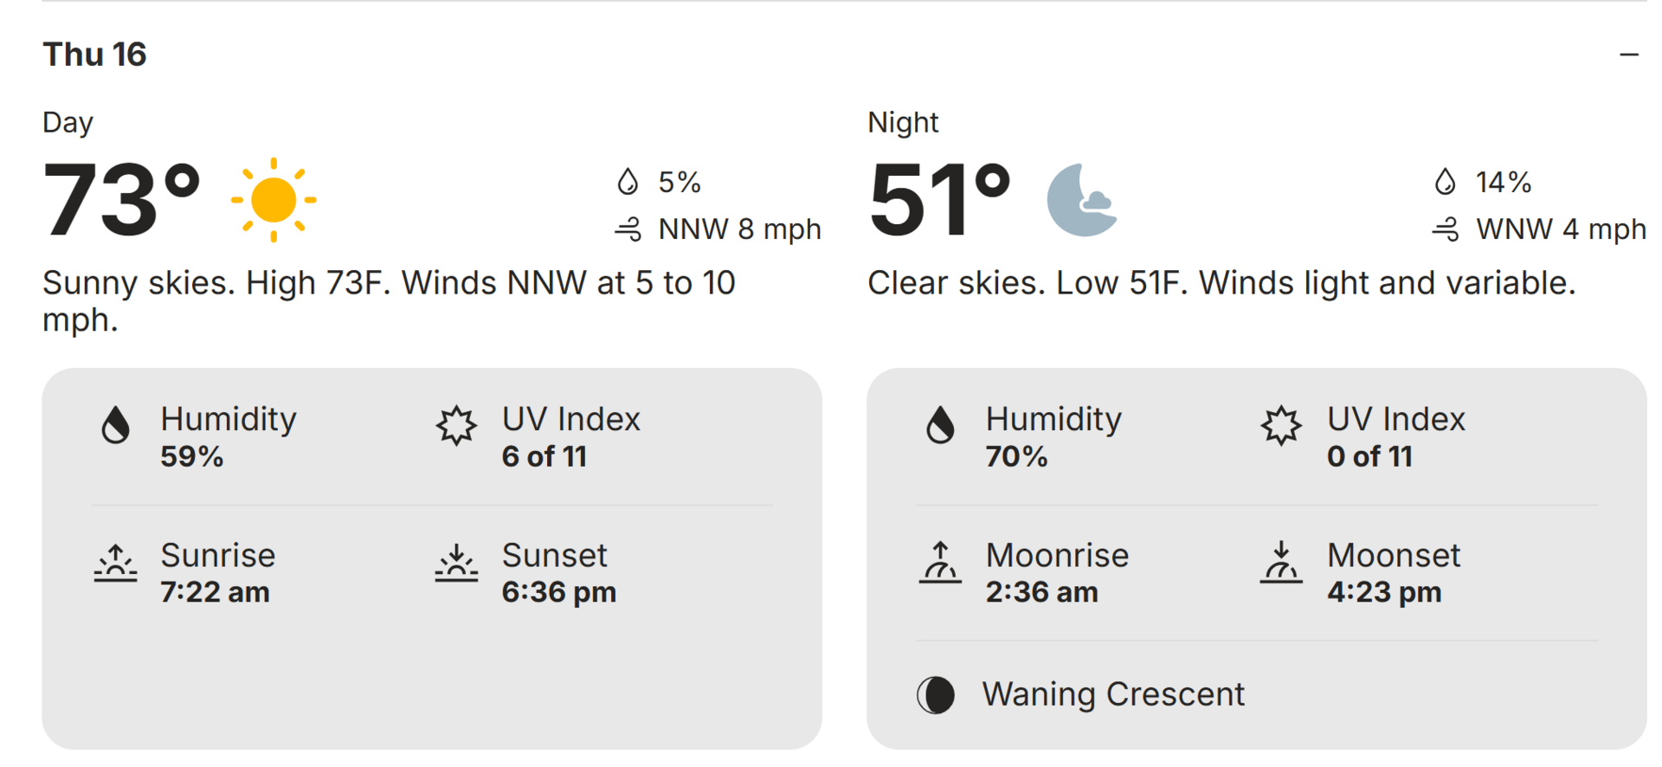Click the night humidity droplet icon
The height and width of the screenshot is (767, 1662).
coord(941,426)
